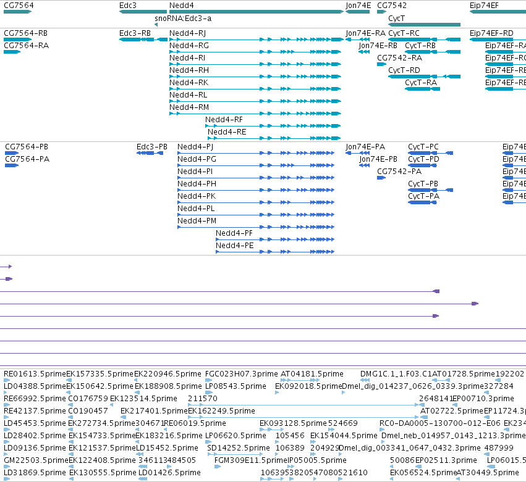Select the Jon74E-RB transcript label
Image resolution: width=526 pixels, height=482 pixels.
(x=378, y=46)
